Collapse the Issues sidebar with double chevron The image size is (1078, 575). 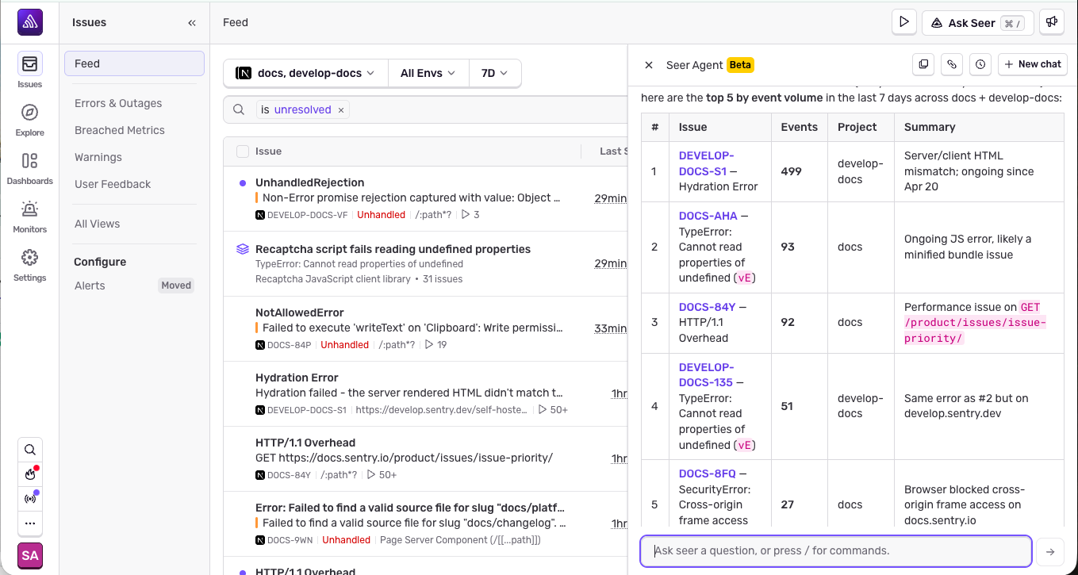[192, 23]
